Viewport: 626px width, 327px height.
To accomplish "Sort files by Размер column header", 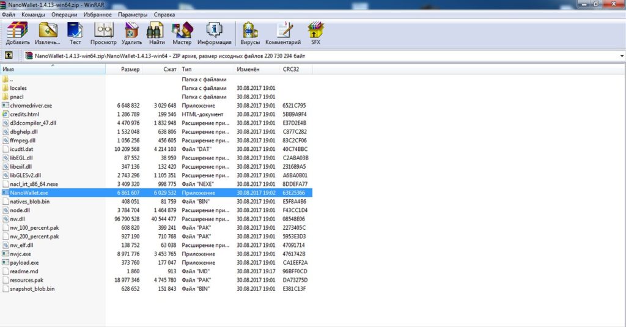I will [x=130, y=70].
